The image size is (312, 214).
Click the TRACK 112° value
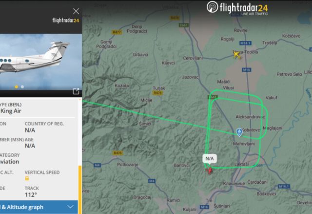point(31,194)
